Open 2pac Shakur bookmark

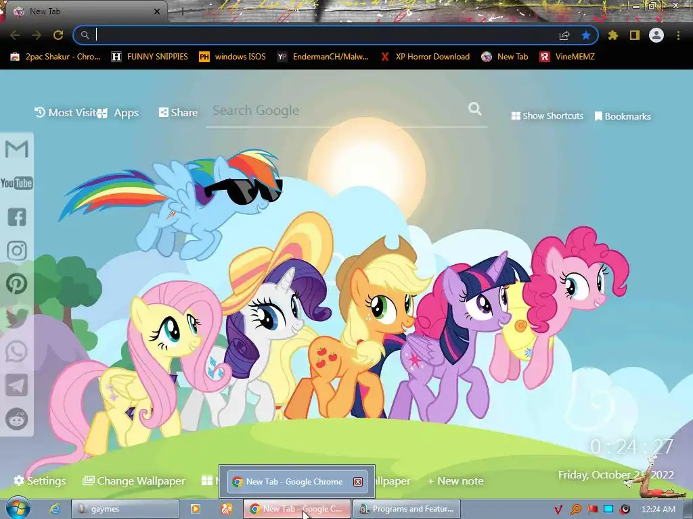pyautogui.click(x=55, y=57)
